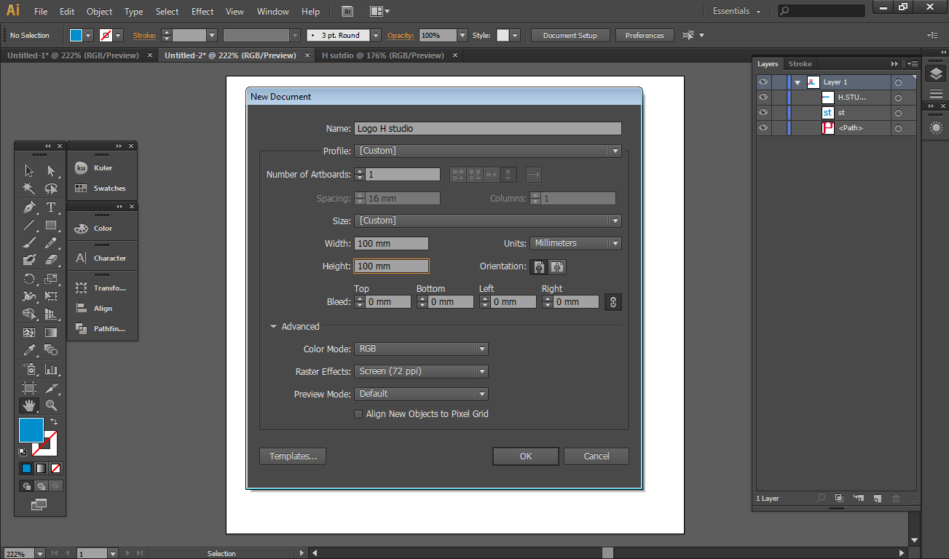The height and width of the screenshot is (559, 949).
Task: Click the bleed link chain icon
Action: tap(613, 301)
